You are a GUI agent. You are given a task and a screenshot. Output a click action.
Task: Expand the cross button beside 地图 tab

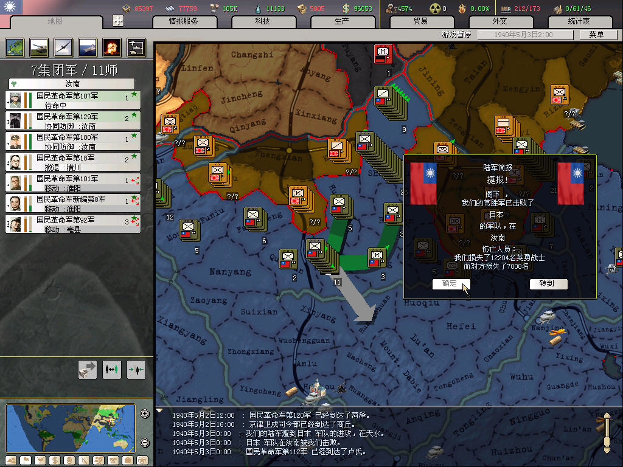pos(118,21)
